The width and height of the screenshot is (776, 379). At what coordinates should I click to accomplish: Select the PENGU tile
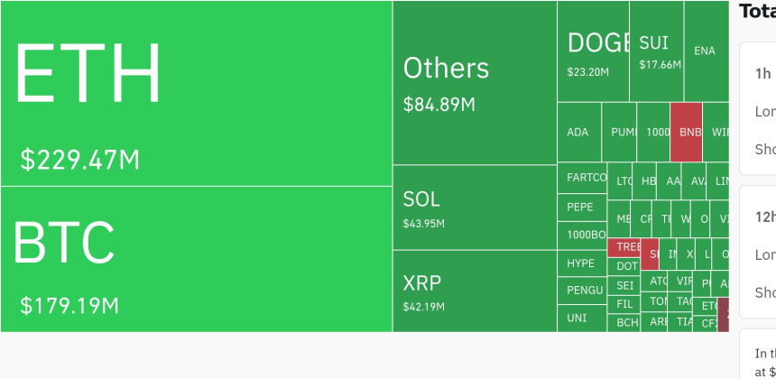(582, 290)
